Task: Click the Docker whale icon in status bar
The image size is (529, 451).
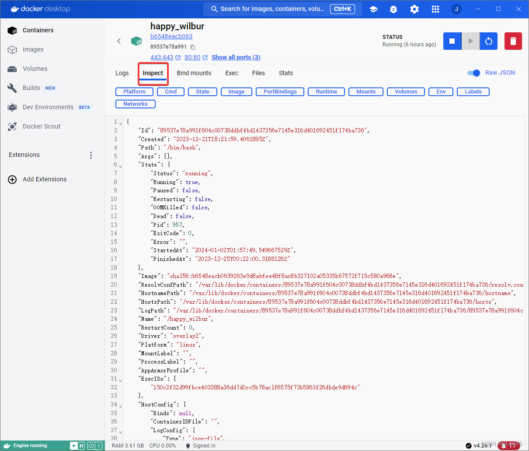Action: [7, 446]
